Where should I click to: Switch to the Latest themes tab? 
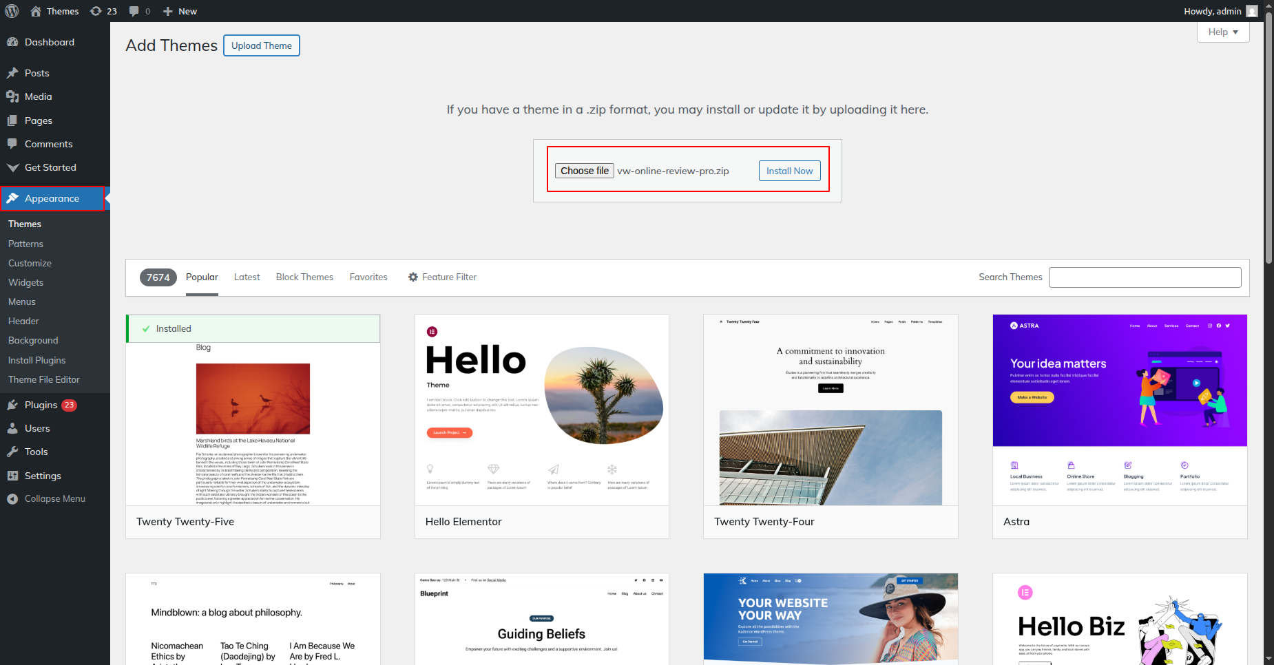coord(247,277)
